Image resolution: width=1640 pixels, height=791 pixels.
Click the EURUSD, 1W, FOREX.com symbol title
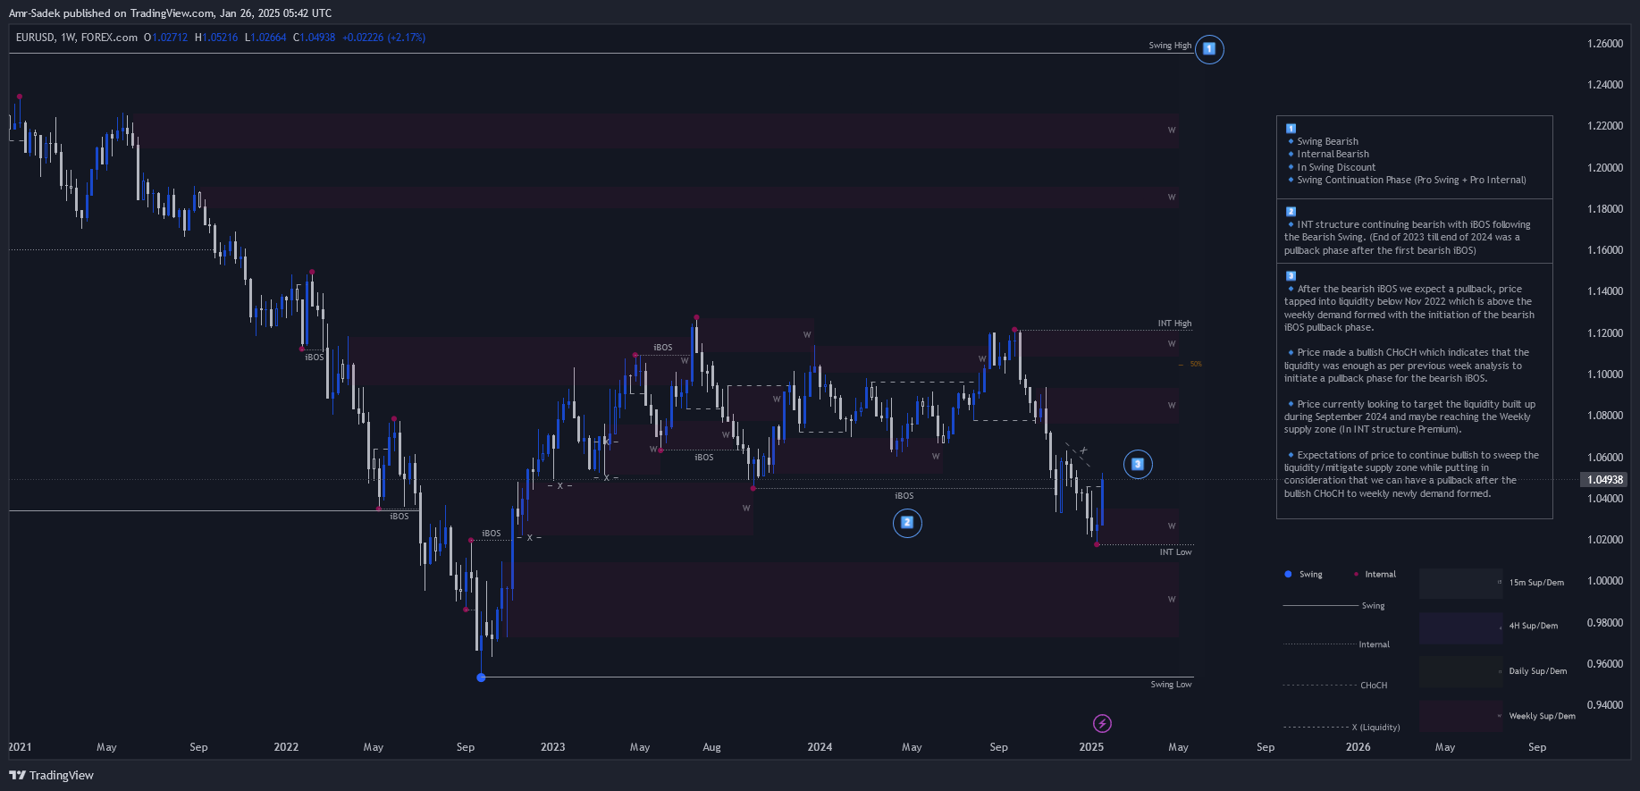[77, 38]
